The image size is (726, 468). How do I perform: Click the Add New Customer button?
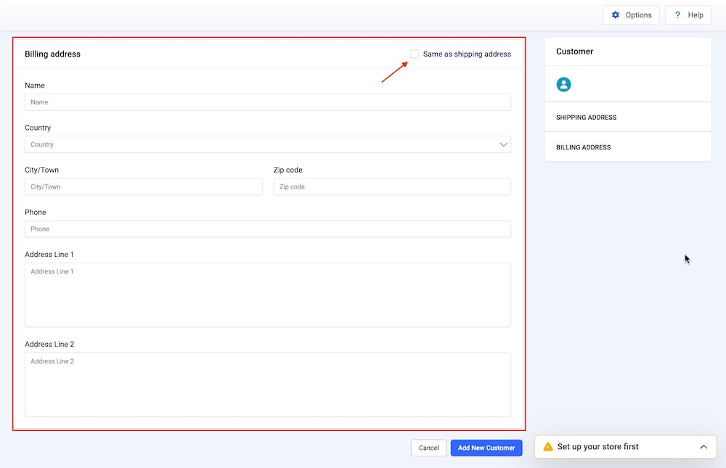point(486,448)
